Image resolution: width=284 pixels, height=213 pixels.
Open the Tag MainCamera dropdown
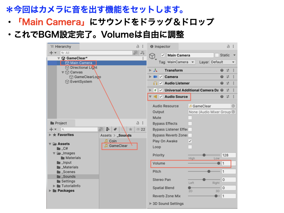[181, 62]
